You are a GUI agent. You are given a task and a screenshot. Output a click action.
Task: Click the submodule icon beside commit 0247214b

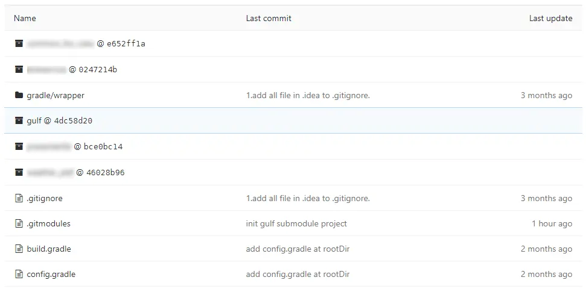click(19, 69)
